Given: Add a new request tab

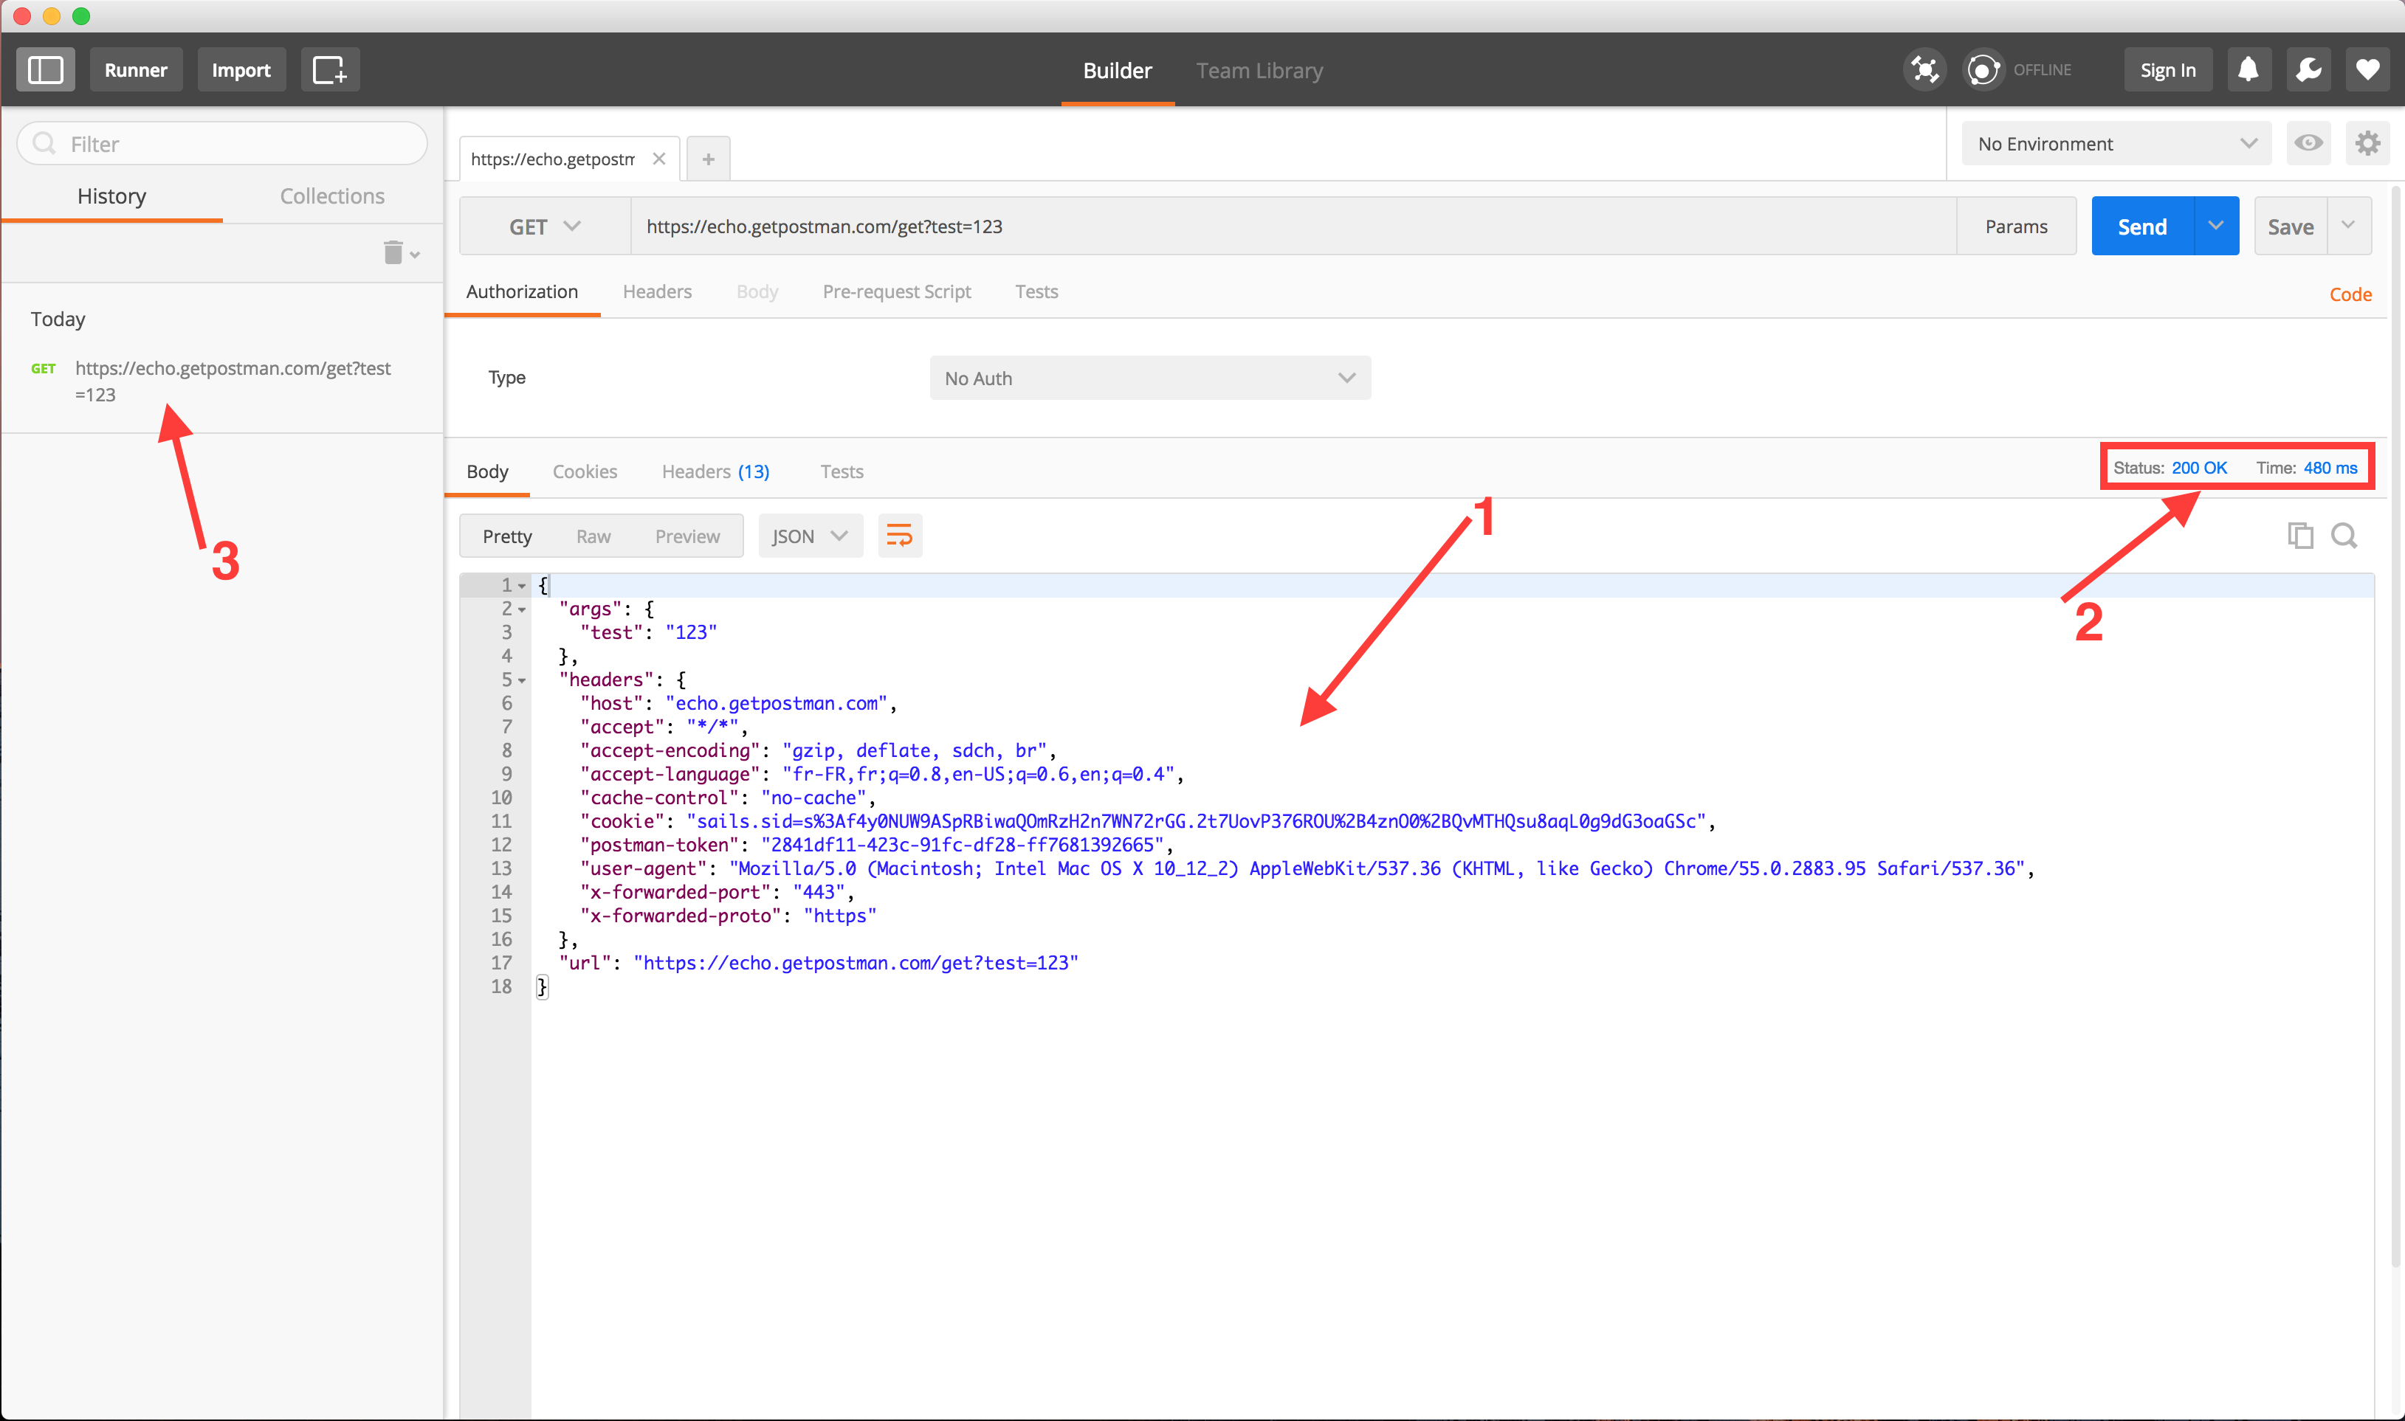Looking at the screenshot, I should click(x=709, y=159).
